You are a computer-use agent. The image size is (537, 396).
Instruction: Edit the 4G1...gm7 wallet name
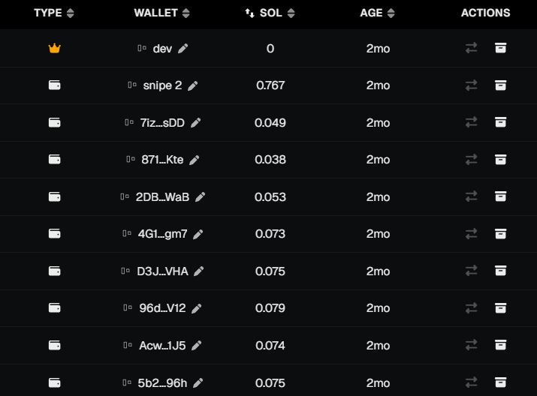(198, 234)
